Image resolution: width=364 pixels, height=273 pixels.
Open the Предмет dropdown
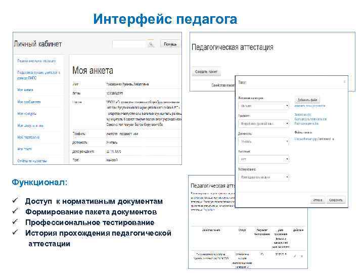tap(263, 123)
